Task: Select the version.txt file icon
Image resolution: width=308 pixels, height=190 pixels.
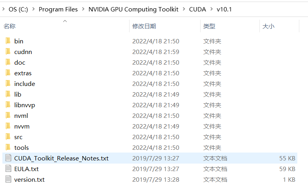Action: (x=8, y=179)
